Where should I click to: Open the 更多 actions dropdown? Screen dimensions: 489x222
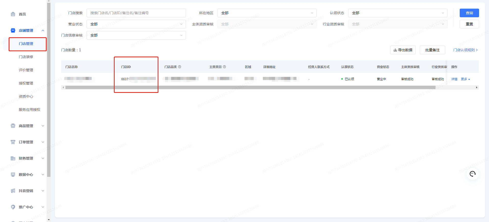click(465, 79)
